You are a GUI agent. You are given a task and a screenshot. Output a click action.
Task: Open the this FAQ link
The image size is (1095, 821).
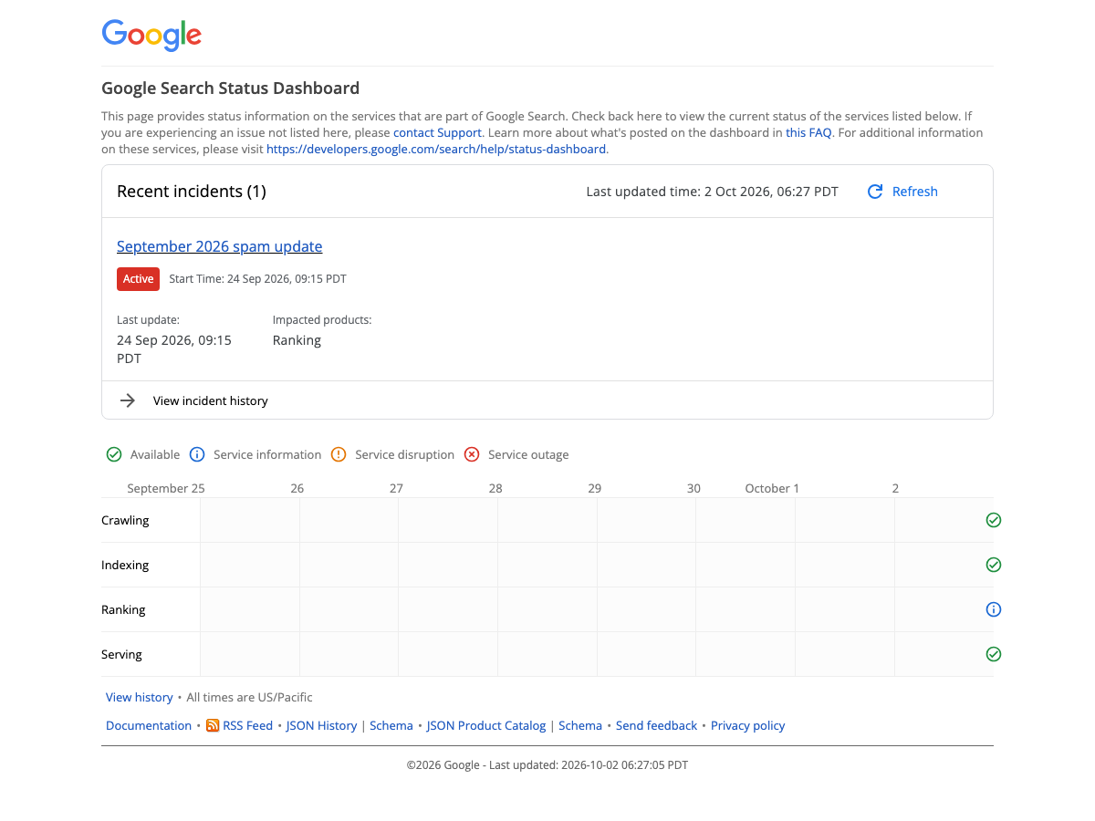[x=808, y=132]
